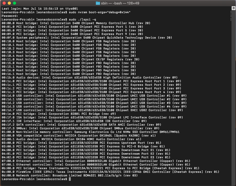Screen dimensions: 236x186
Task: Click the 'Password:' prompt line
Action: pos(10,16)
